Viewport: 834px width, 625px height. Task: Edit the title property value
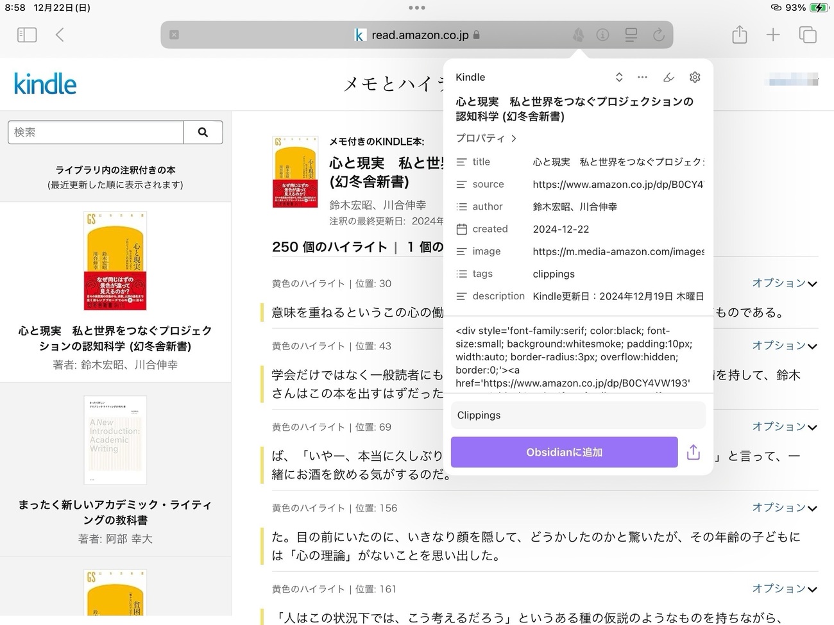pyautogui.click(x=618, y=162)
